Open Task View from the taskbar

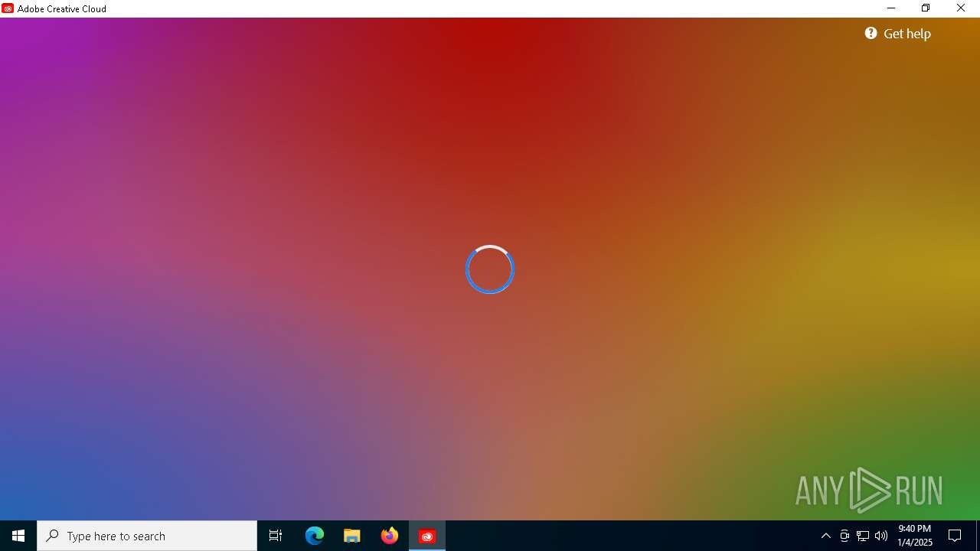tap(276, 536)
